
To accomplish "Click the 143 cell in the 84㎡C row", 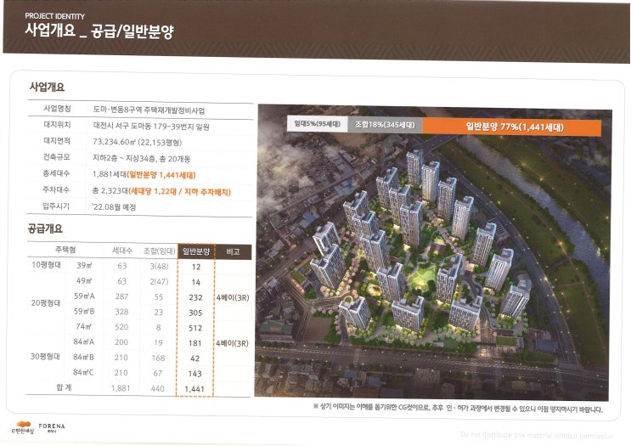I will click(194, 374).
